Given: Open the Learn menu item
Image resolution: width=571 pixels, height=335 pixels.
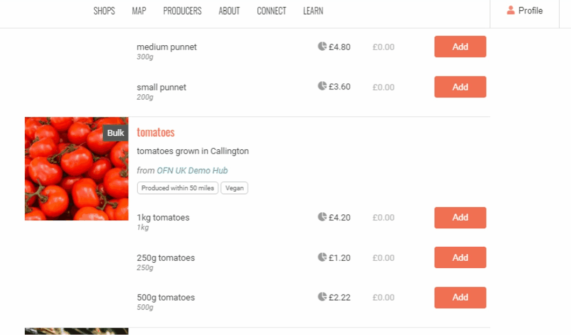Looking at the screenshot, I should pos(313,11).
